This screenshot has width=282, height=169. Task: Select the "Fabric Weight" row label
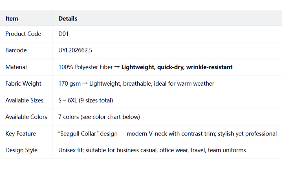click(x=23, y=84)
